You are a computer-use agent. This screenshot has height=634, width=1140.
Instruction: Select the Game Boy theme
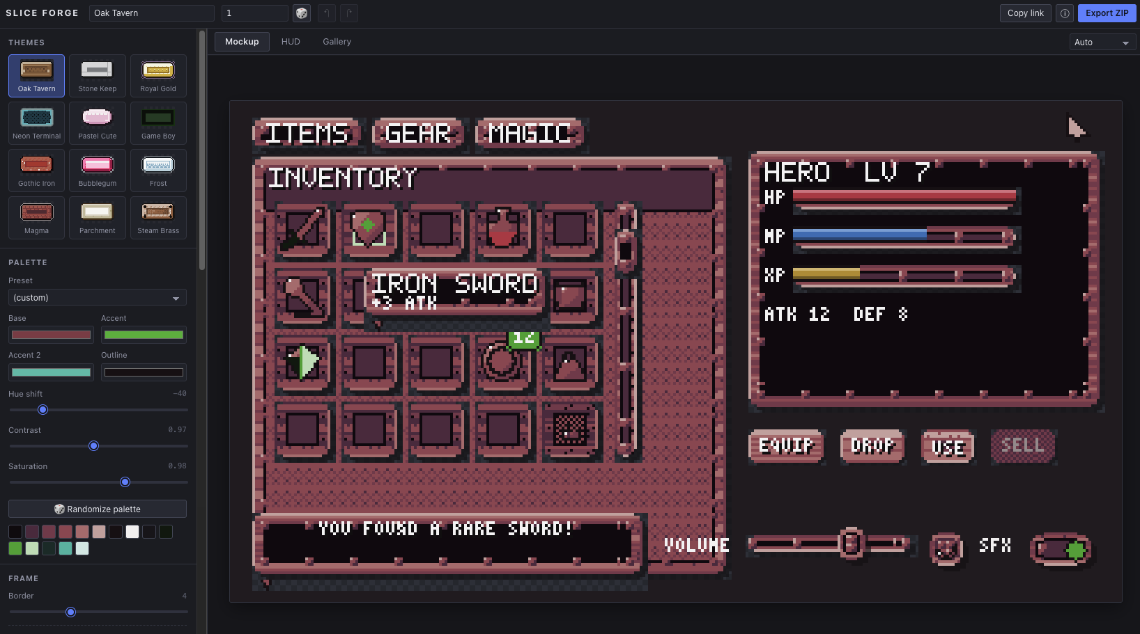click(x=158, y=123)
